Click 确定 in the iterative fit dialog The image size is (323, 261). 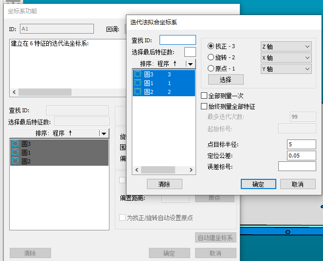(258, 184)
